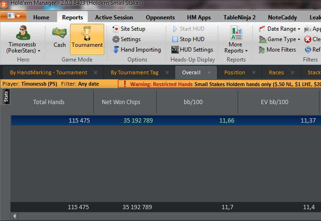Select the Overall report tab
This screenshot has height=221, width=321.
click(191, 72)
